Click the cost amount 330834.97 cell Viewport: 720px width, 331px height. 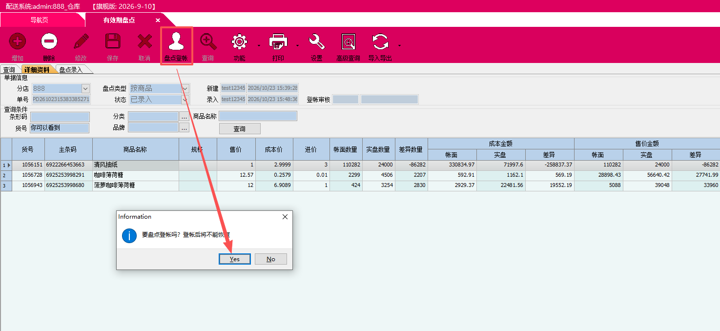point(452,165)
